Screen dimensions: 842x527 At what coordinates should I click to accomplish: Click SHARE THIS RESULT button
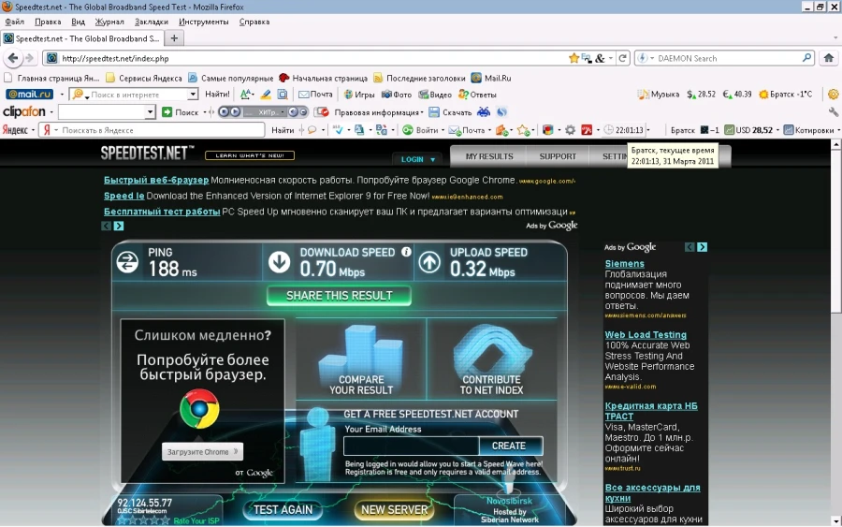pyautogui.click(x=340, y=296)
